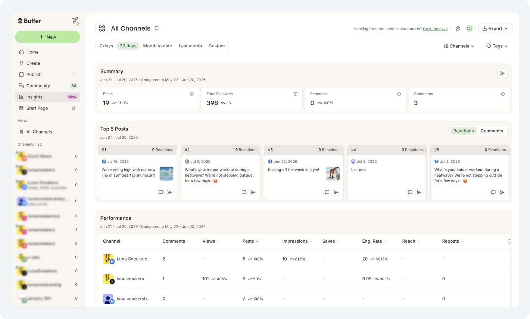Open Community in sidebar
530x319 pixels.
click(x=47, y=86)
